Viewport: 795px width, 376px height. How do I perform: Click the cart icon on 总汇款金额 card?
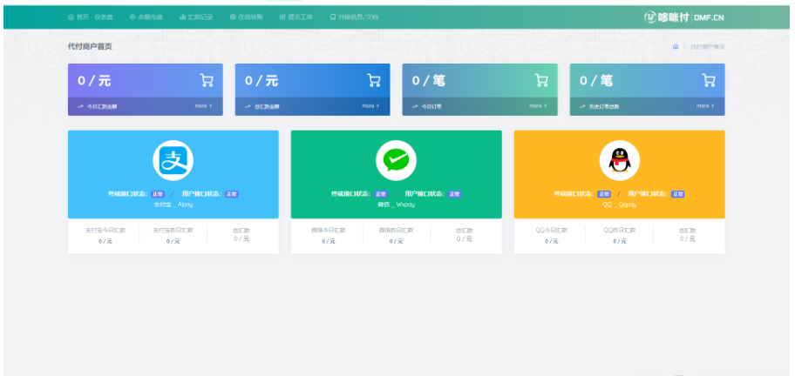pos(374,80)
